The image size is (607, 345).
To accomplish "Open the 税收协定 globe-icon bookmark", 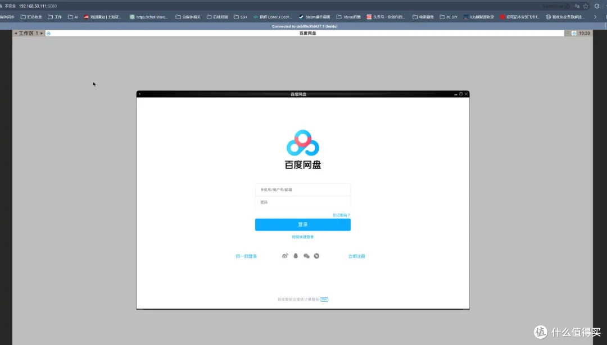I will tap(565, 17).
